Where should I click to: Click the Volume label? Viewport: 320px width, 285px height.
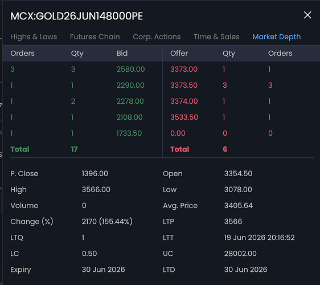(24, 206)
